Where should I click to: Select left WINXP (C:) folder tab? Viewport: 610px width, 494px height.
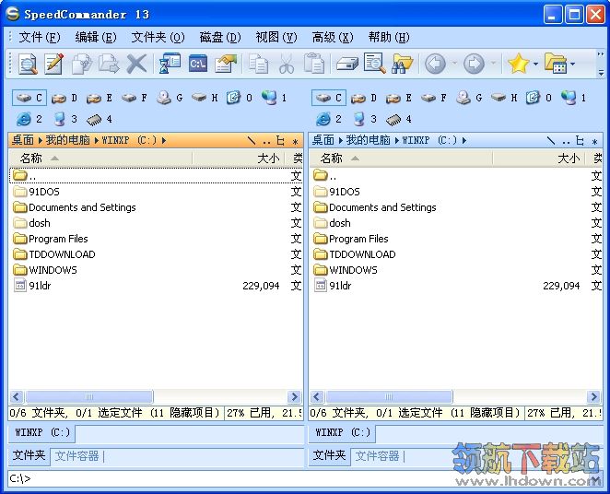point(42,432)
